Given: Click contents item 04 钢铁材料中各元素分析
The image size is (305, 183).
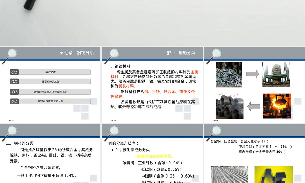Looking at the screenshot, I should point(50,101).
